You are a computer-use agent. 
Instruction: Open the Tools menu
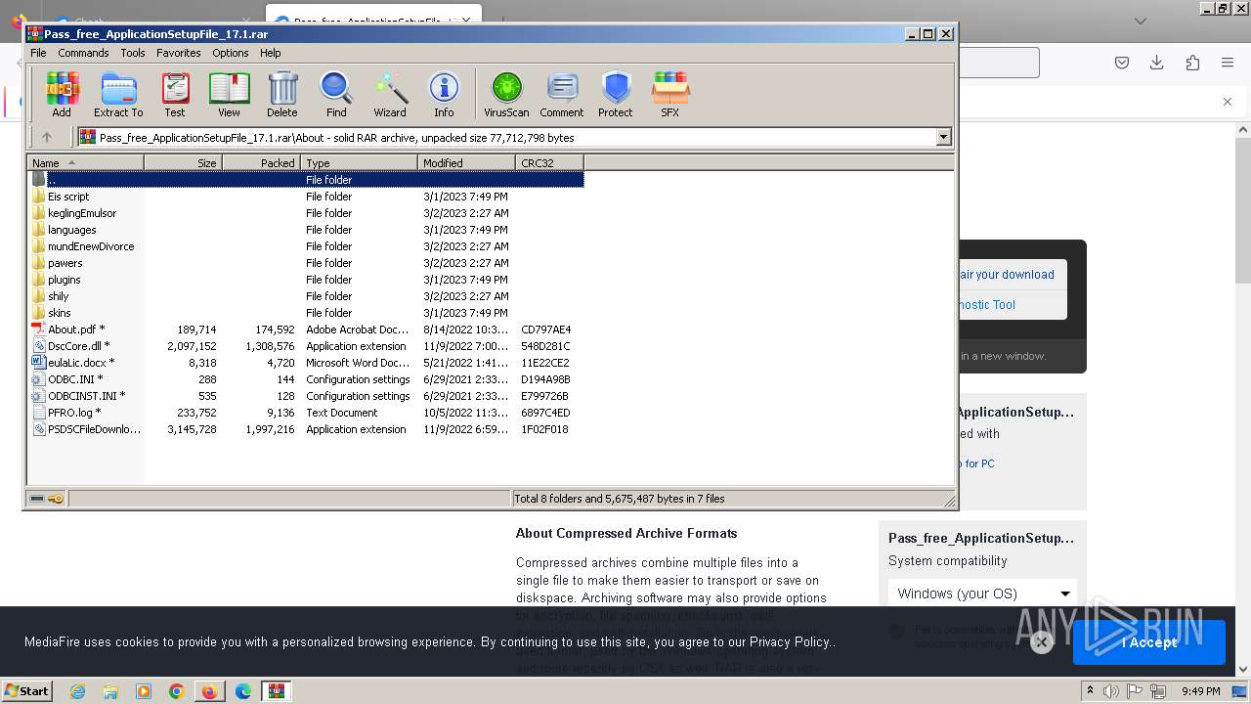click(x=133, y=53)
